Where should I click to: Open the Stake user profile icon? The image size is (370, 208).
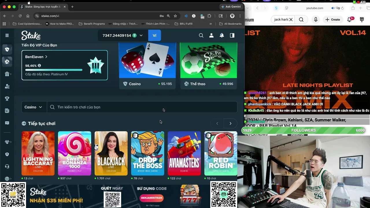coord(211,35)
